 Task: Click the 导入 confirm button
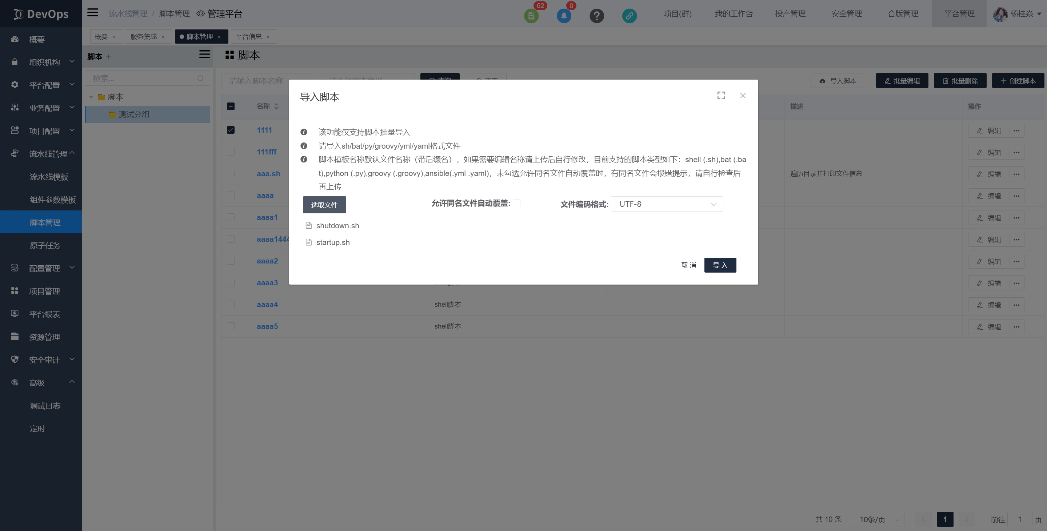[x=720, y=265]
